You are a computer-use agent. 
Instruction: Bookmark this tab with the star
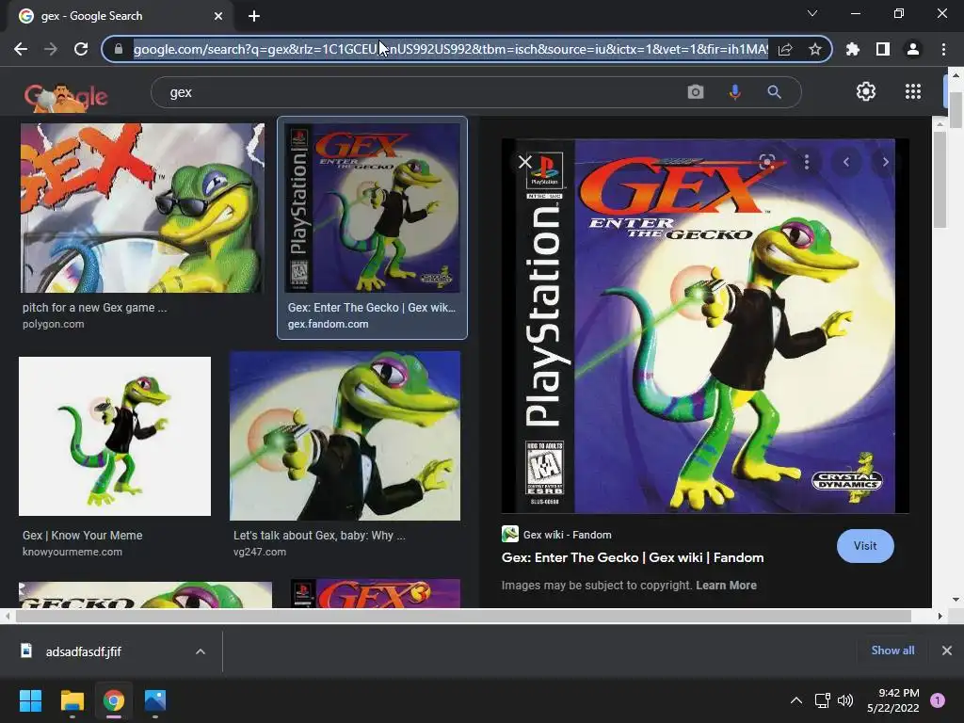click(814, 49)
